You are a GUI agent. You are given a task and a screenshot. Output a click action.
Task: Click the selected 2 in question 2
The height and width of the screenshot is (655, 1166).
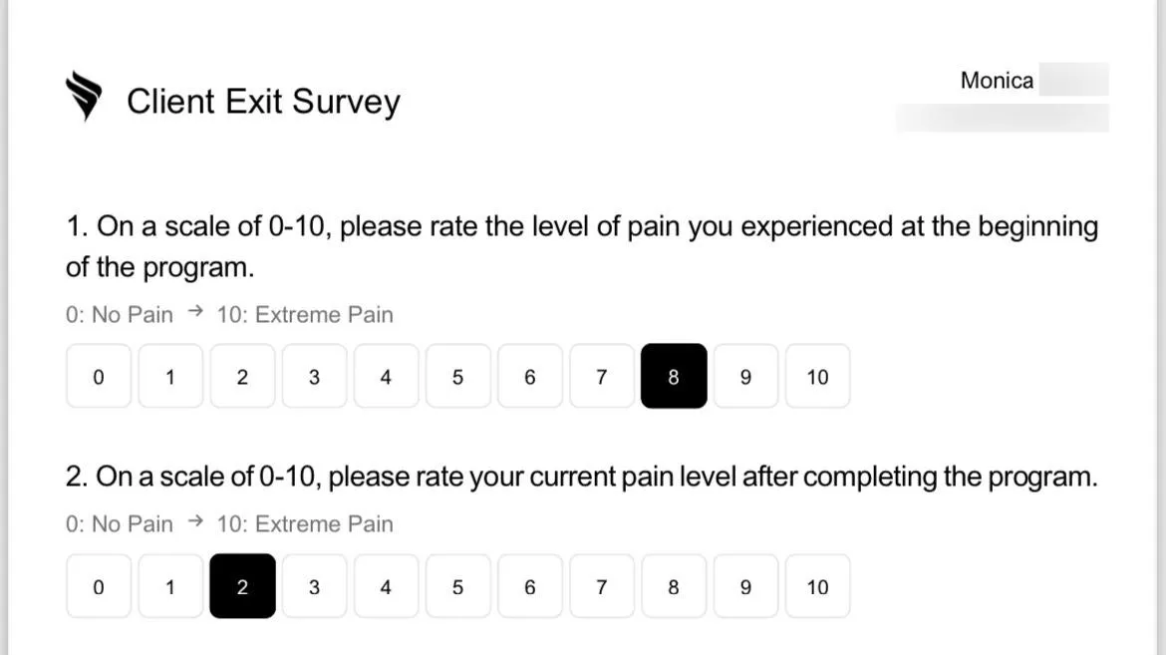click(x=242, y=586)
